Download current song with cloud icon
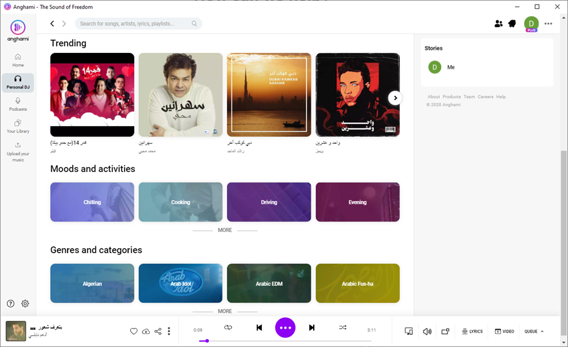 (146, 331)
